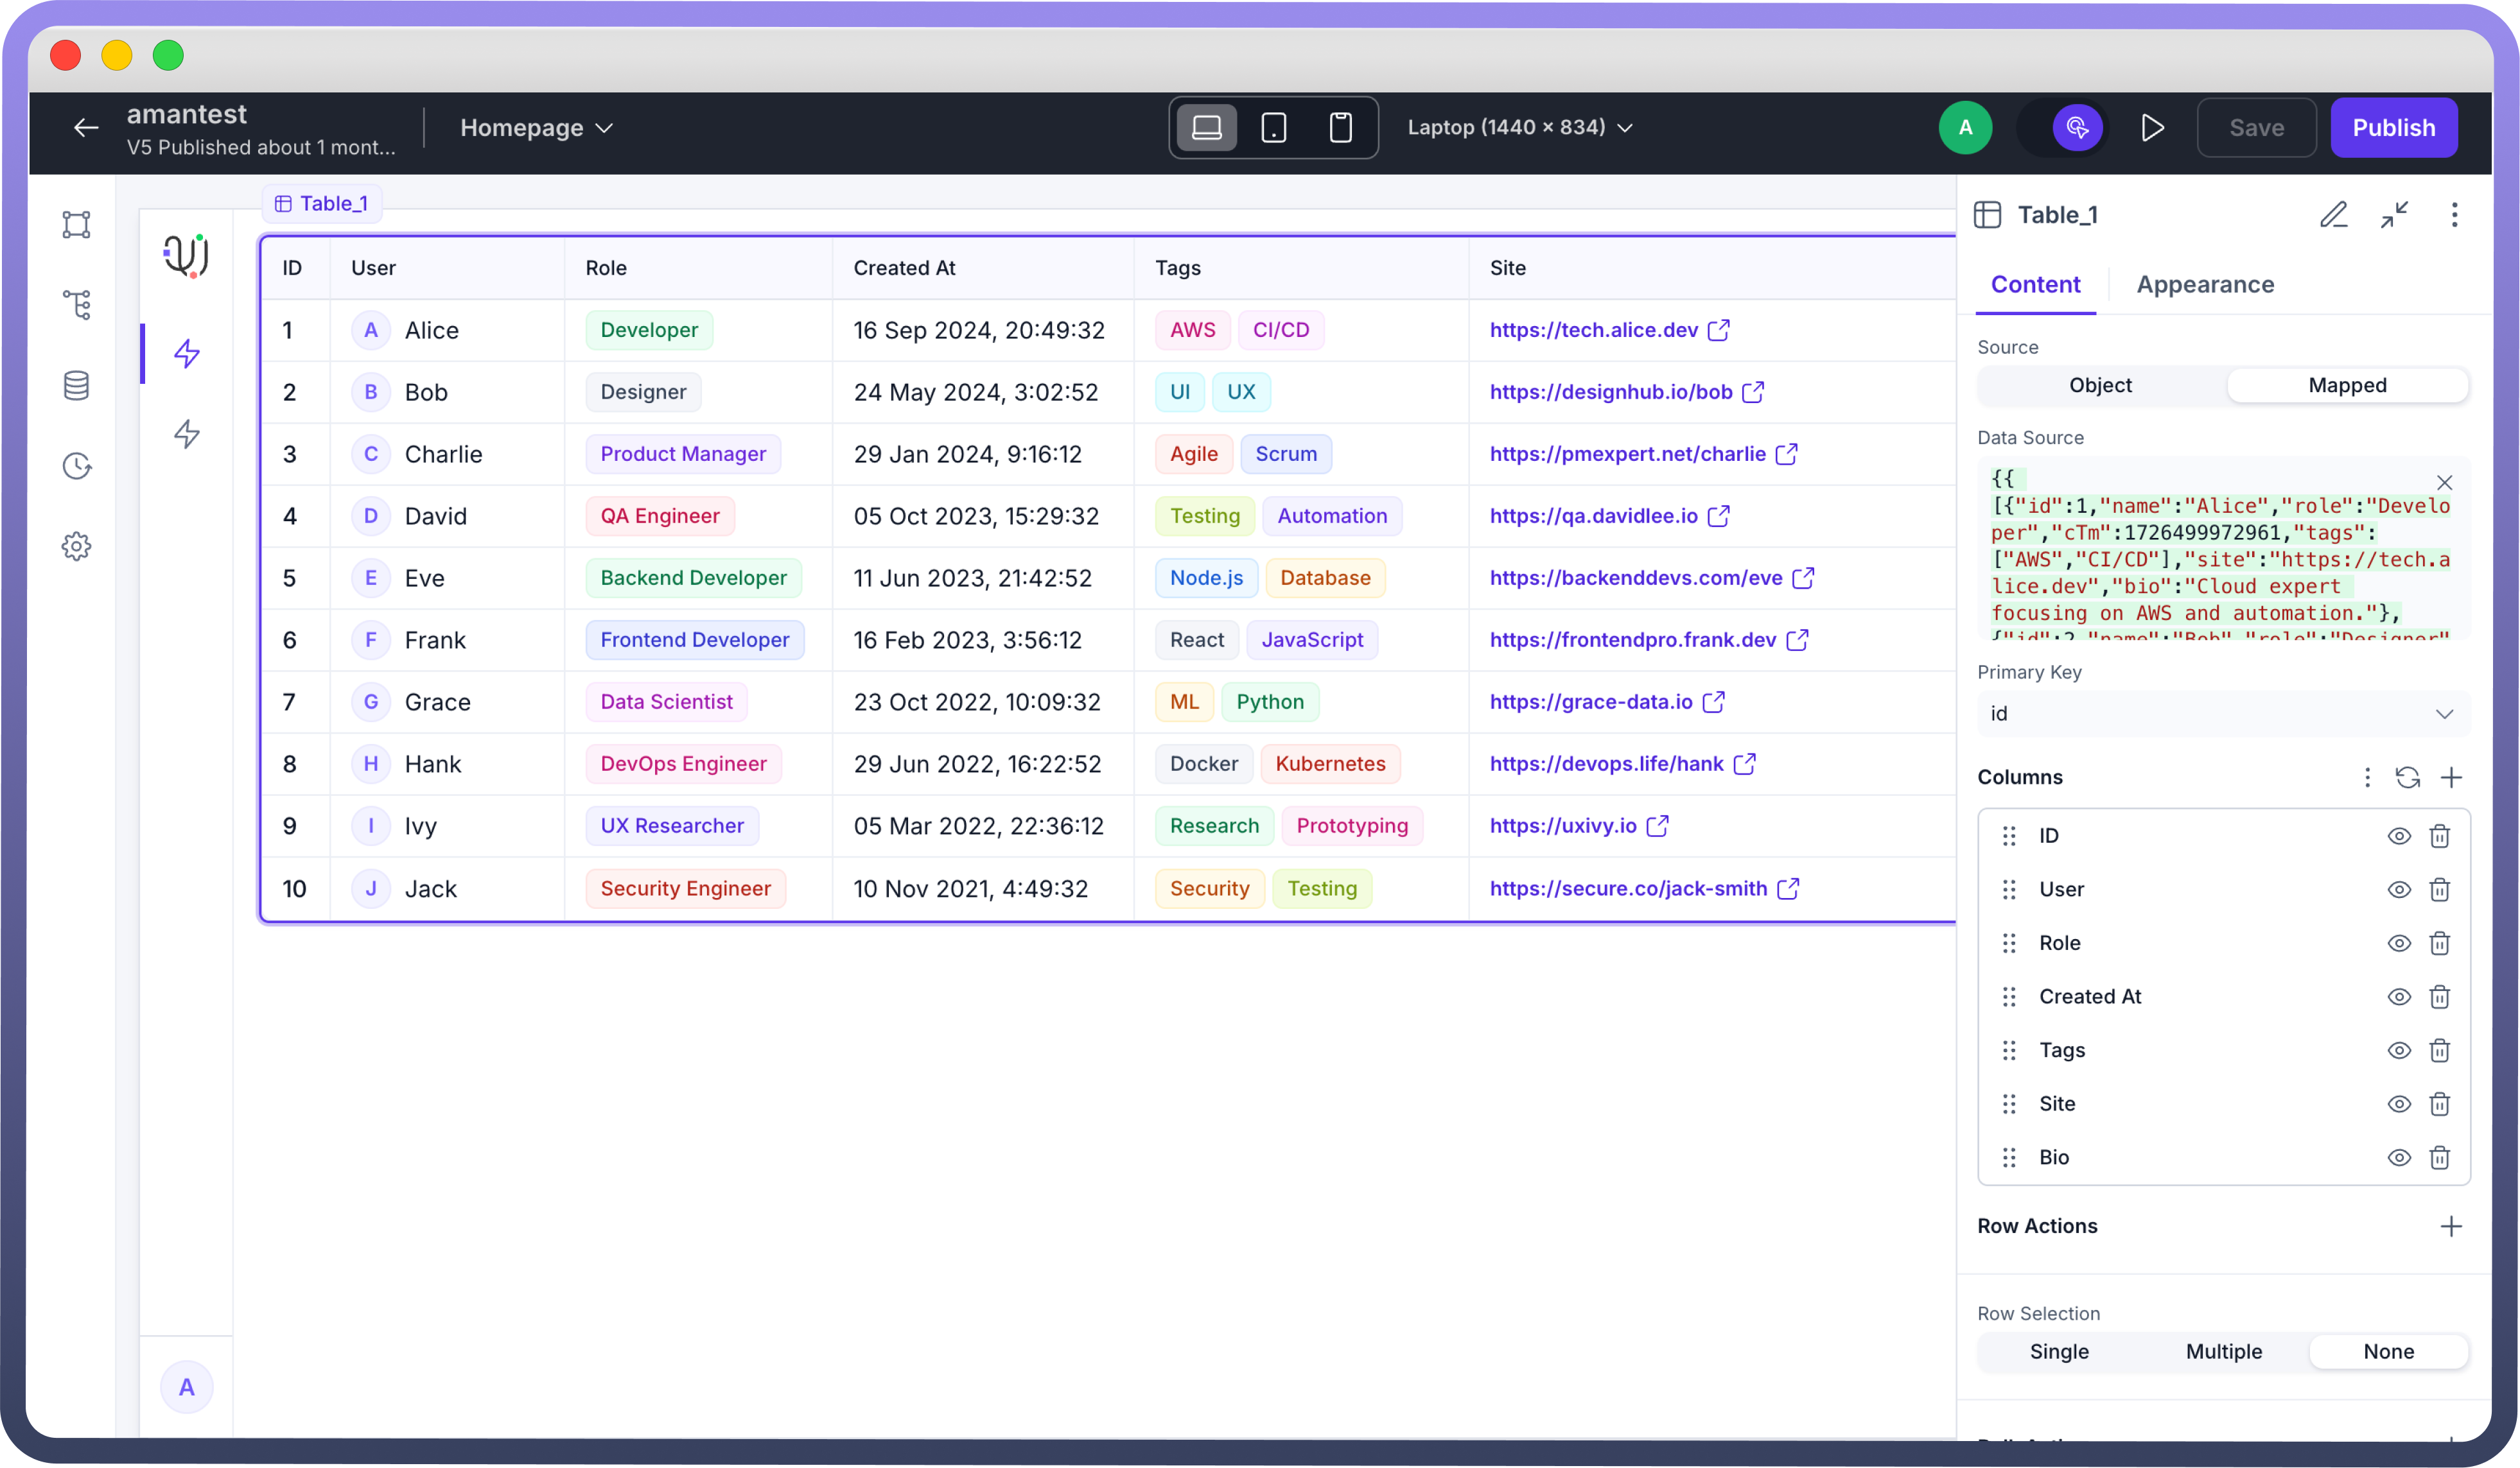Set Row Selection to Multiple

pyautogui.click(x=2223, y=1351)
